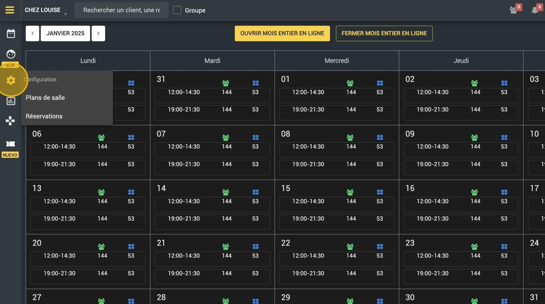This screenshot has width=545, height=304.
Task: Open the 19:00-21:30 service on day 22
Action: 337,276
